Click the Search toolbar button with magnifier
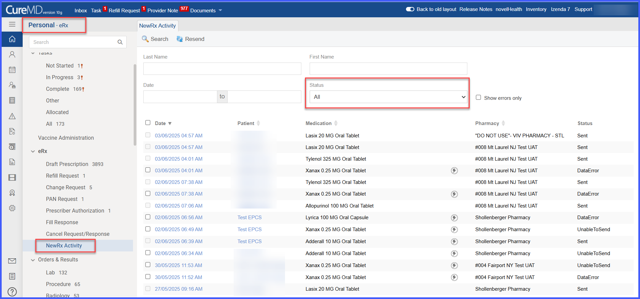The image size is (640, 299). (x=155, y=39)
